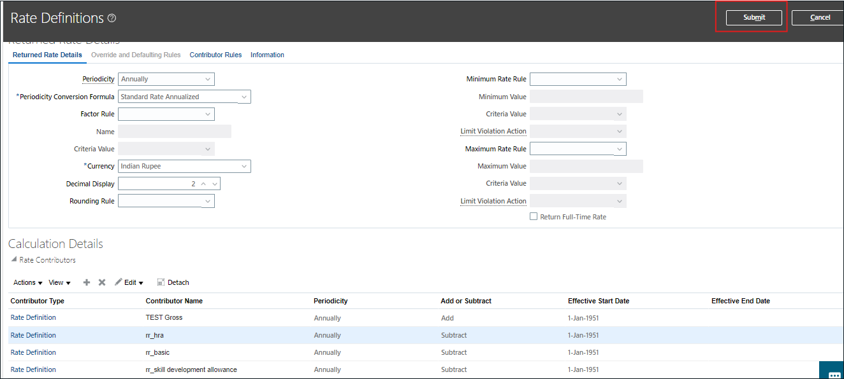Enable the Return Full-Time Rate checkbox
The height and width of the screenshot is (379, 844).
534,216
